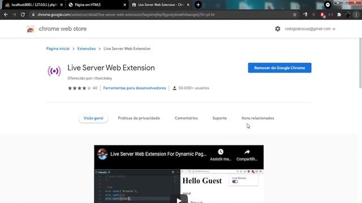Open Chrome Web Store settings gear
362x203 pixels.
pyautogui.click(x=278, y=29)
